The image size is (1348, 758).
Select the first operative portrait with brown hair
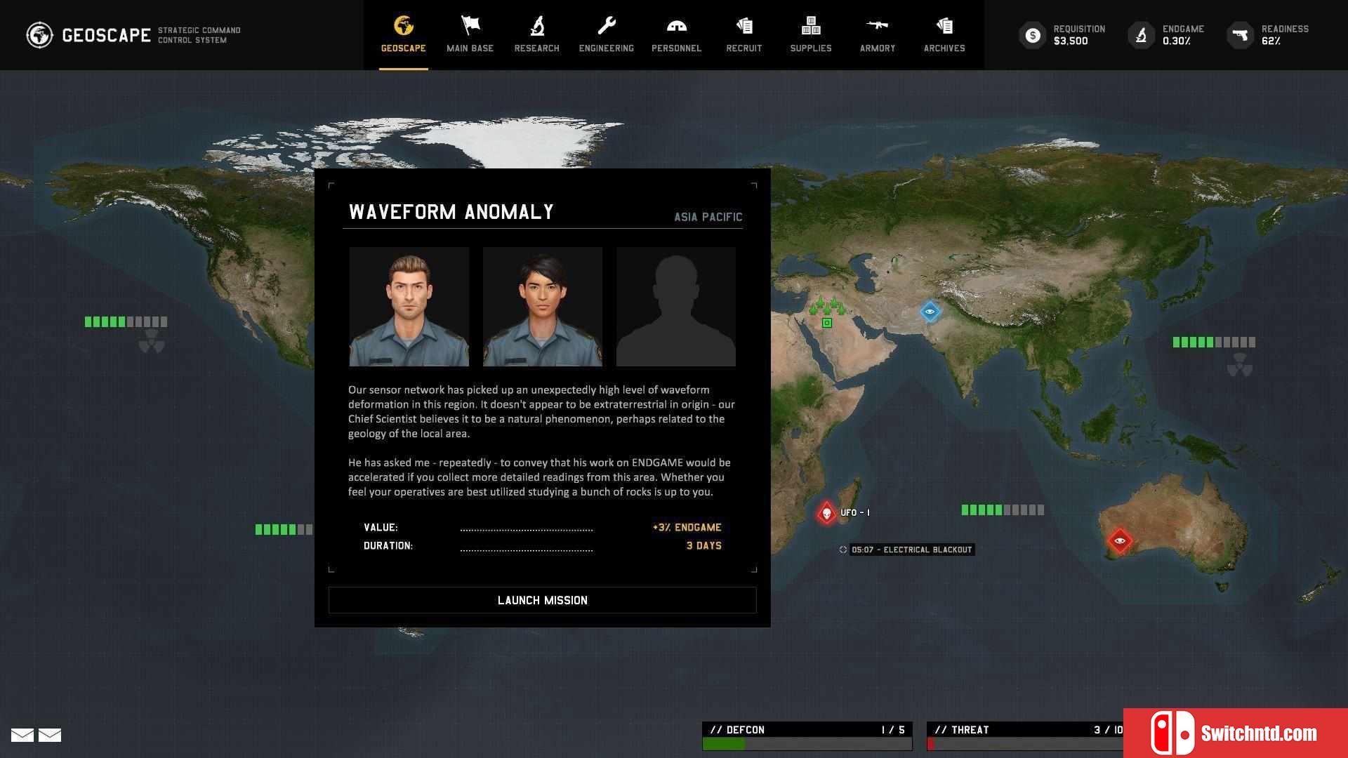point(409,307)
